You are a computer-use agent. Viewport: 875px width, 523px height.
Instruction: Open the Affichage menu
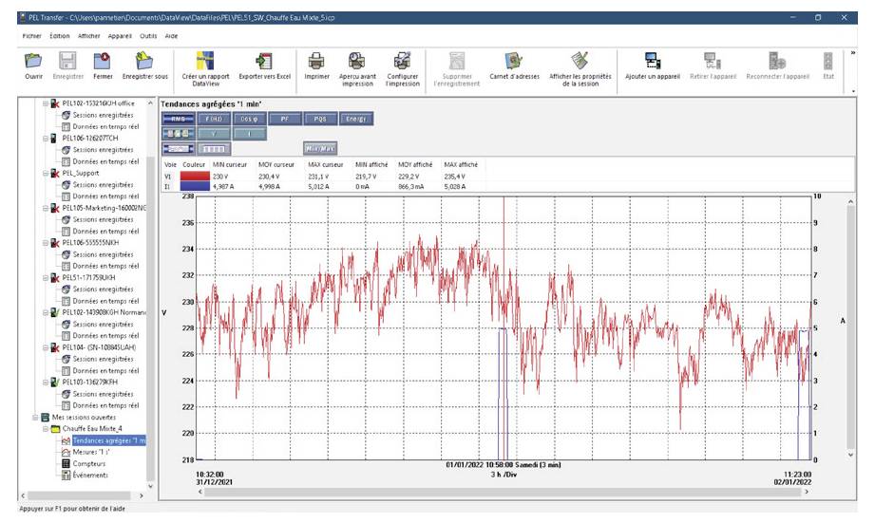89,35
